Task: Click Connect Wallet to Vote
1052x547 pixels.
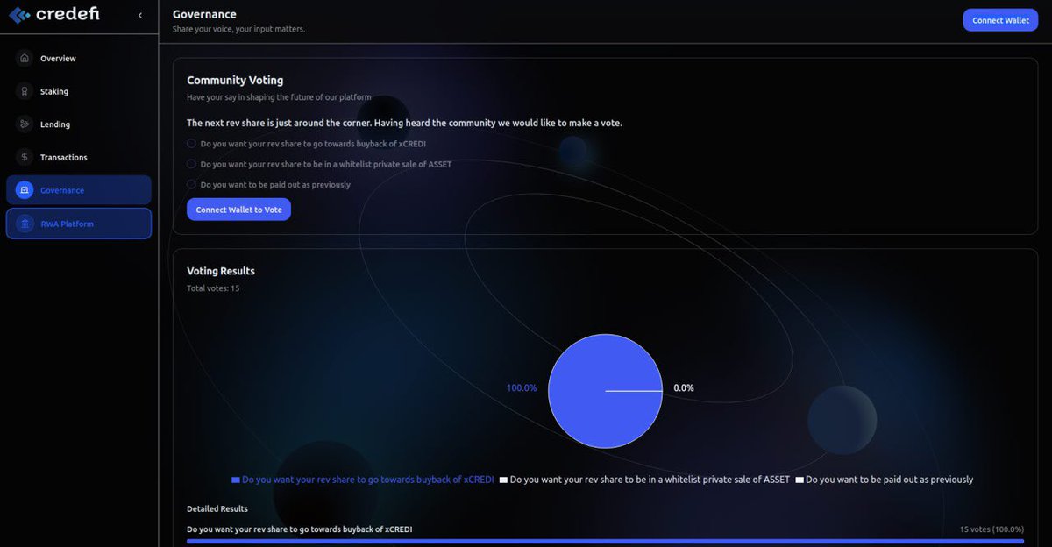Action: (x=238, y=210)
